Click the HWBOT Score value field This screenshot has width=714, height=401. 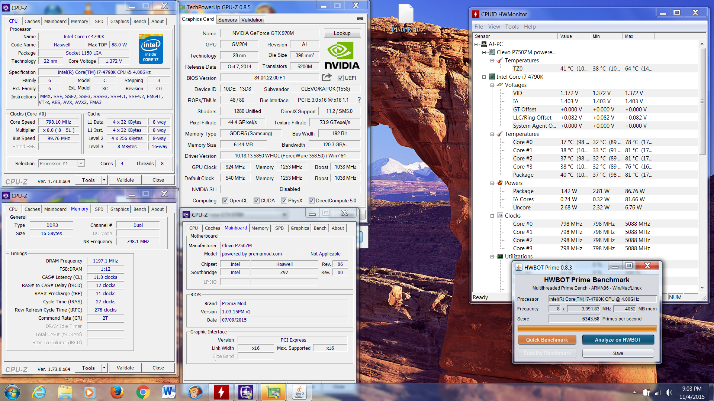pyautogui.click(x=574, y=319)
